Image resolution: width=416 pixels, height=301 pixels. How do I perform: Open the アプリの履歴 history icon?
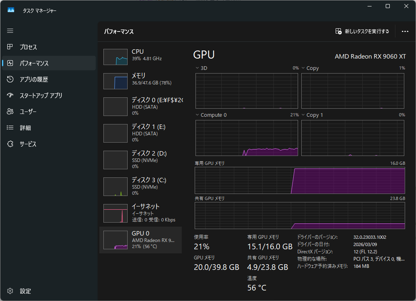tap(10, 79)
